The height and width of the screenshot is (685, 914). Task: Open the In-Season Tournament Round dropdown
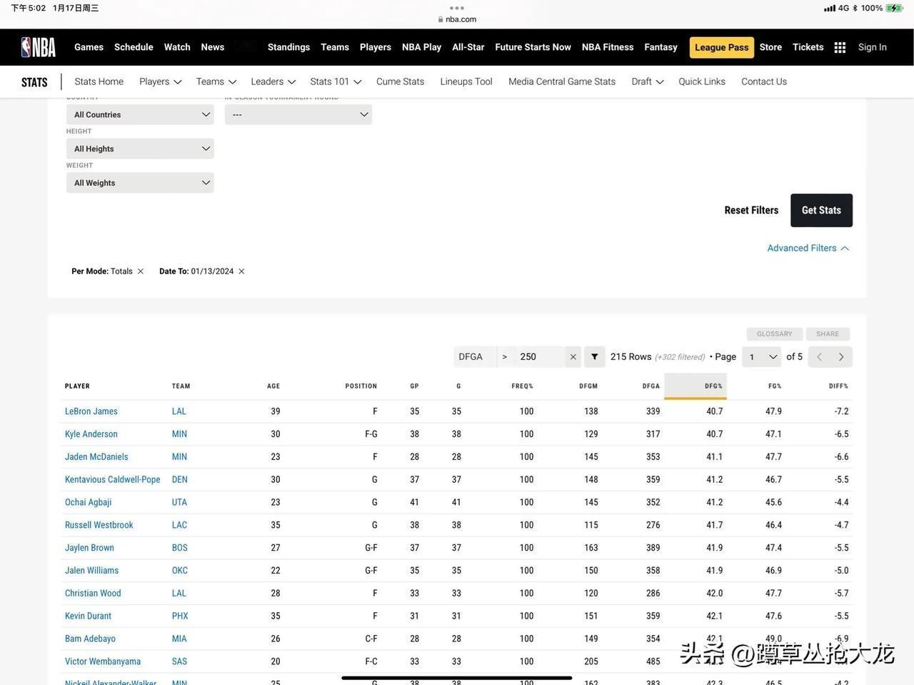pyautogui.click(x=298, y=114)
